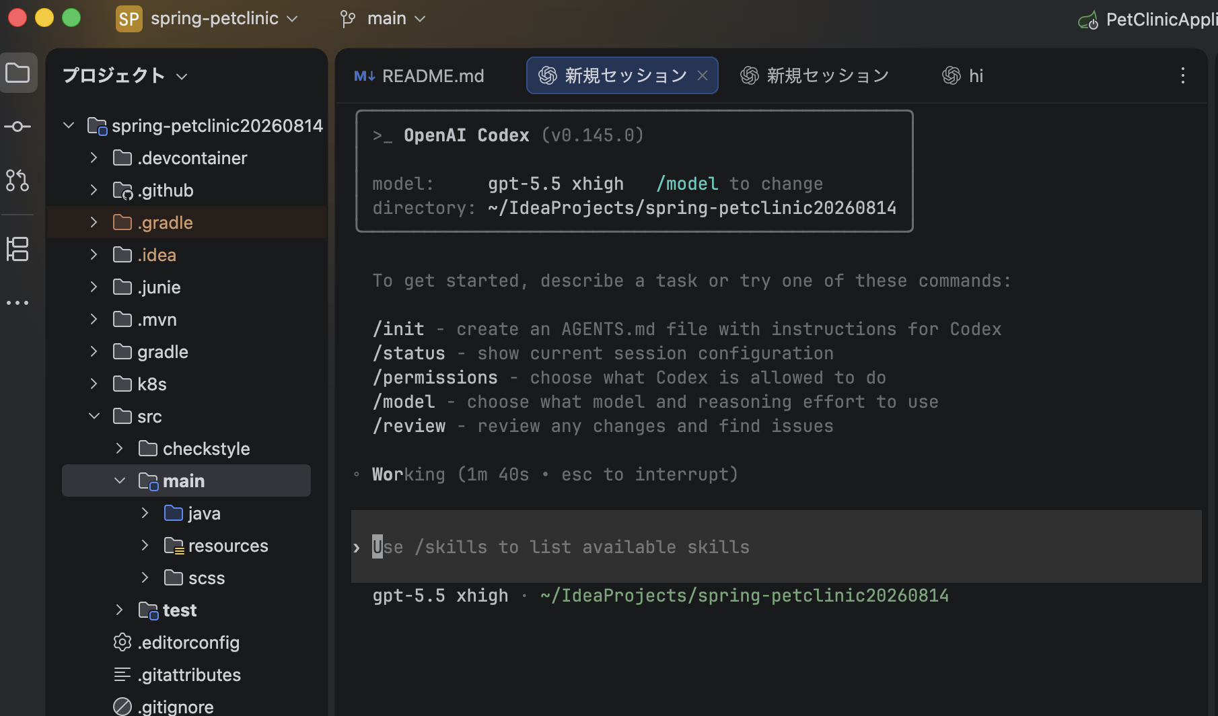This screenshot has width=1218, height=716.
Task: Click the spring-petclinic20260814 module folder icon
Action: (x=98, y=126)
